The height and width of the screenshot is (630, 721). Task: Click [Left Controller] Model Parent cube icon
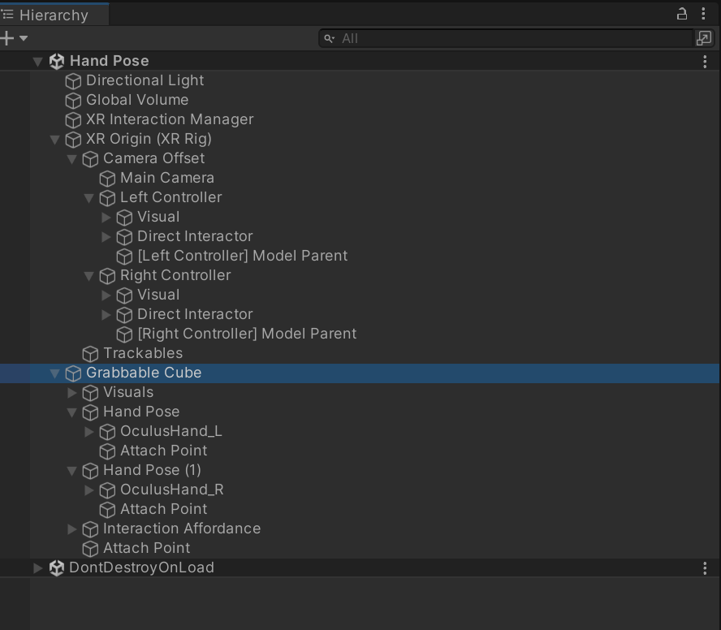click(x=124, y=257)
